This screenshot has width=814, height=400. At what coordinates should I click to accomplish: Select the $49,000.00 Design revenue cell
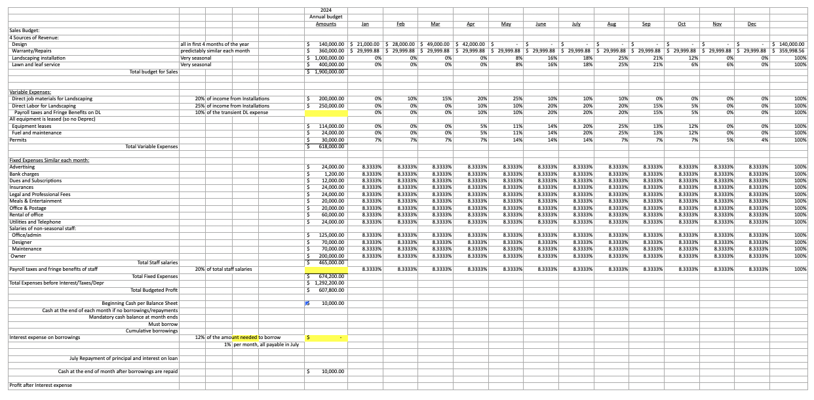[x=435, y=44]
